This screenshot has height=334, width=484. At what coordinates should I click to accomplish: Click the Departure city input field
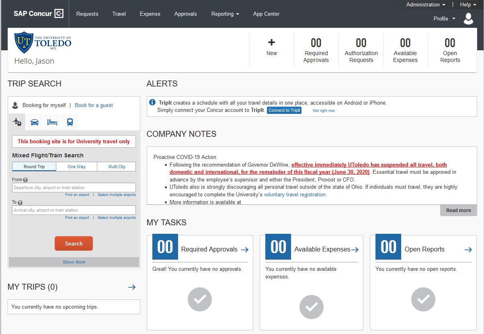(x=74, y=188)
